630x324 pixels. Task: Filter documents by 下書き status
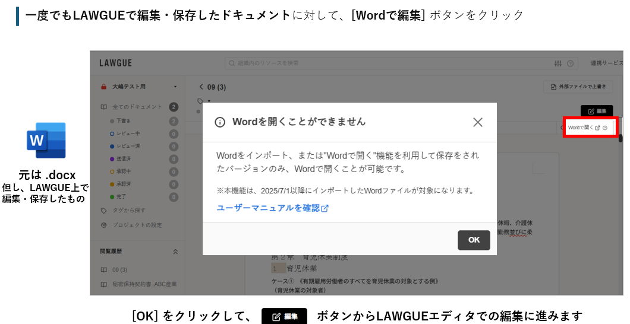[x=124, y=121]
